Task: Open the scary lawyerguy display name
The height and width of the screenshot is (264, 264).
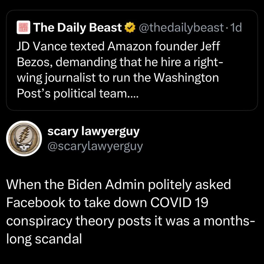Action: click(x=93, y=131)
